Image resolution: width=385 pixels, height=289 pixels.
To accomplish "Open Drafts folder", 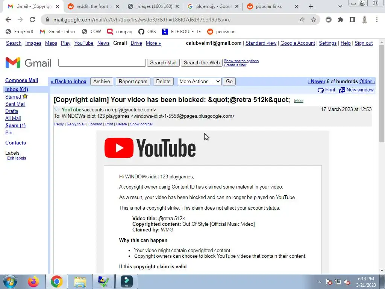I will [x=12, y=111].
